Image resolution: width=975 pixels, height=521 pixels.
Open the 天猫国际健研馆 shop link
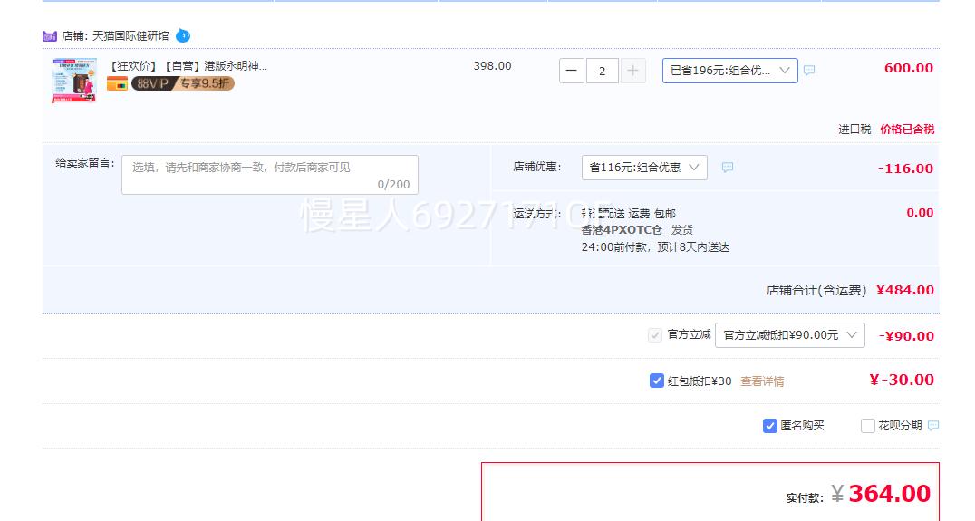tap(130, 36)
